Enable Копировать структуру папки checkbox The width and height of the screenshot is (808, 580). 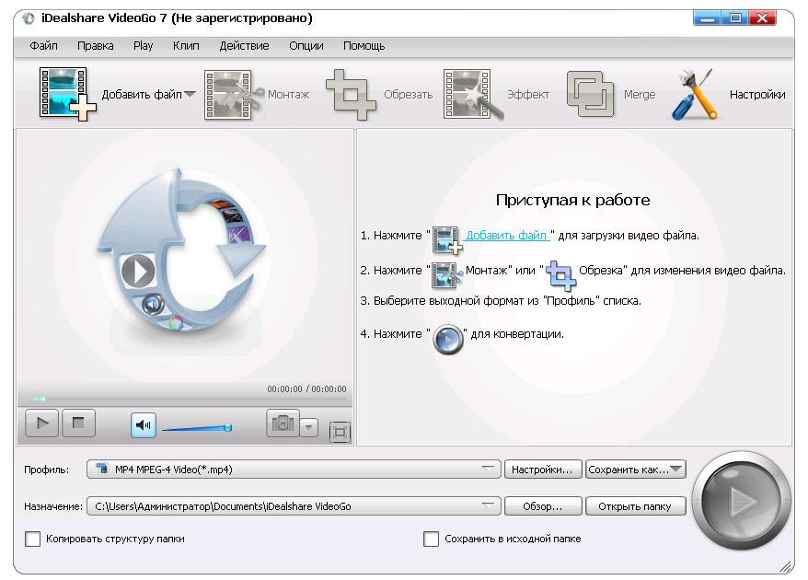32,539
